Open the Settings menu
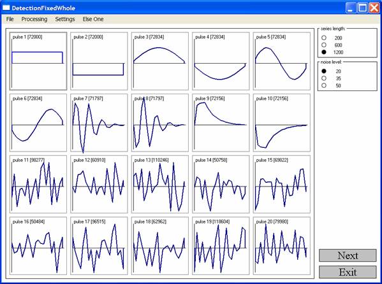The height and width of the screenshot is (284, 382). 65,19
